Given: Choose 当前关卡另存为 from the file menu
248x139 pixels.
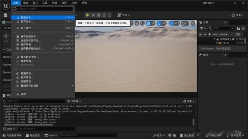Looking at the screenshot, I should pos(43,40).
